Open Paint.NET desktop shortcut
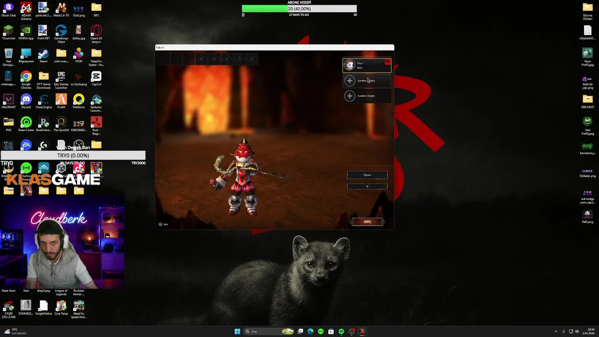The image size is (599, 337). (44, 33)
